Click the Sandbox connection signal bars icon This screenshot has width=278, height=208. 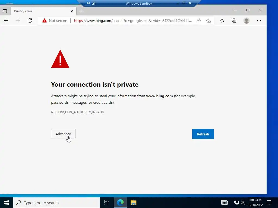94,3
